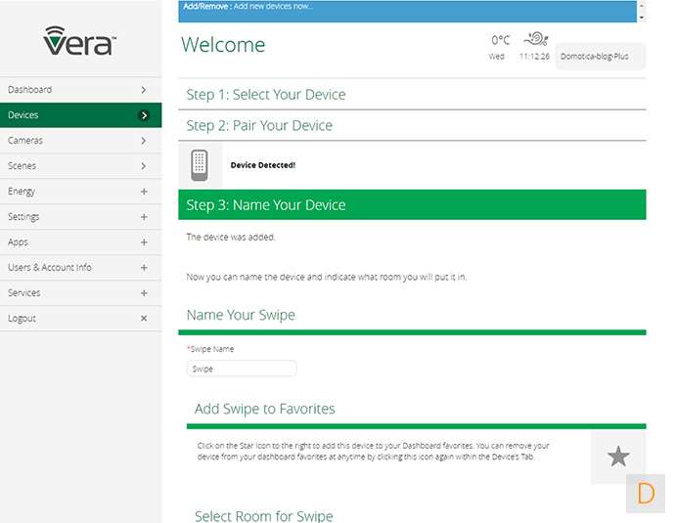Open the Cameras menu item
This screenshot has height=523, width=675.
[80, 141]
